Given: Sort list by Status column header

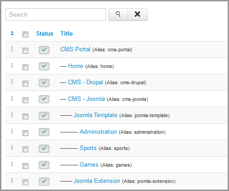Looking at the screenshot, I should point(45,33).
